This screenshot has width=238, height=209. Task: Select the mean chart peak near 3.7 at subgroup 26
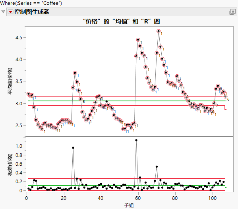tap(75, 73)
